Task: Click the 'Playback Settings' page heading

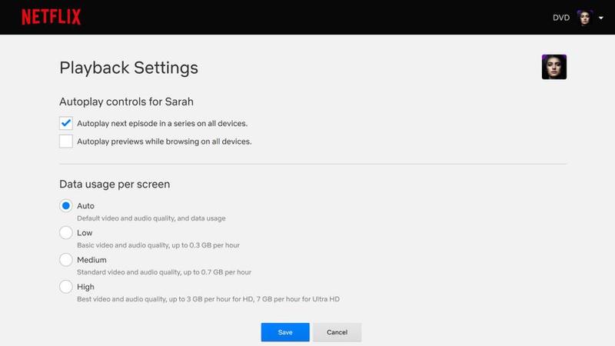Action: [128, 68]
